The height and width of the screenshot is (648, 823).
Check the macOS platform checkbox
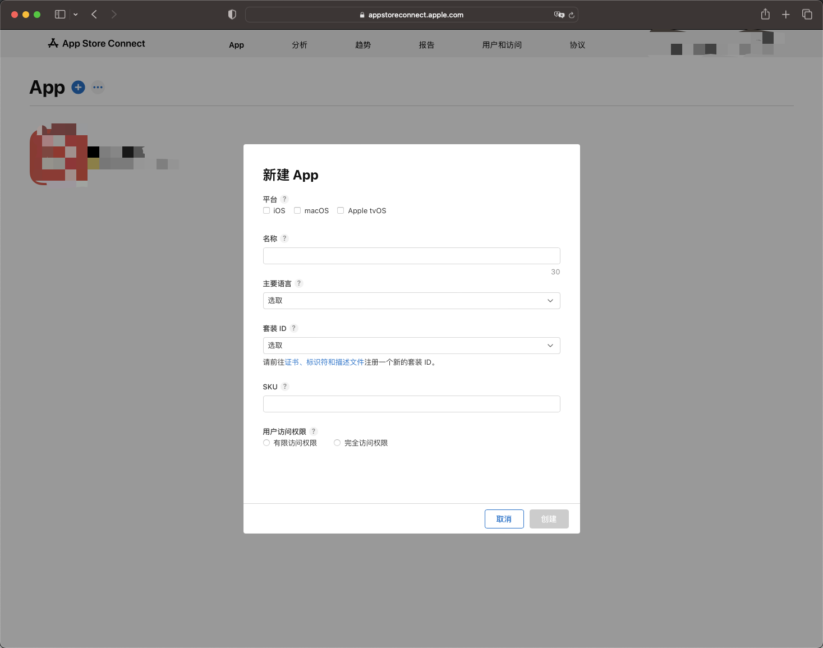point(297,211)
